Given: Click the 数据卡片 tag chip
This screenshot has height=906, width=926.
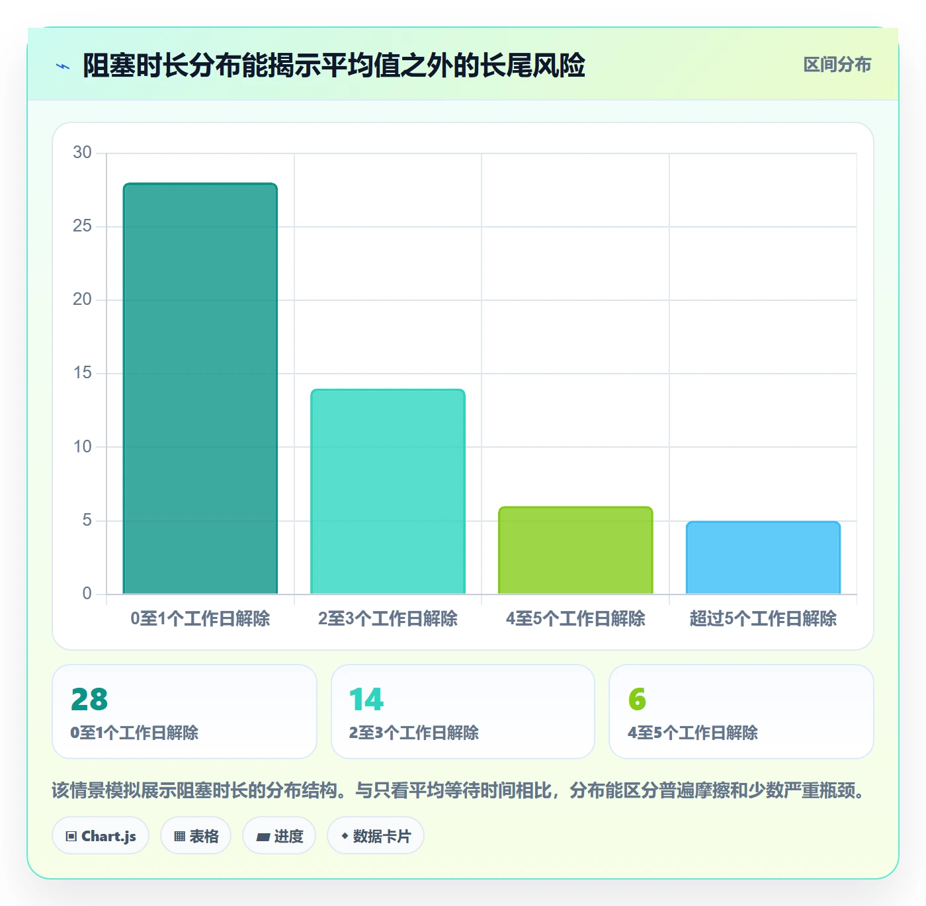Looking at the screenshot, I should point(375,836).
